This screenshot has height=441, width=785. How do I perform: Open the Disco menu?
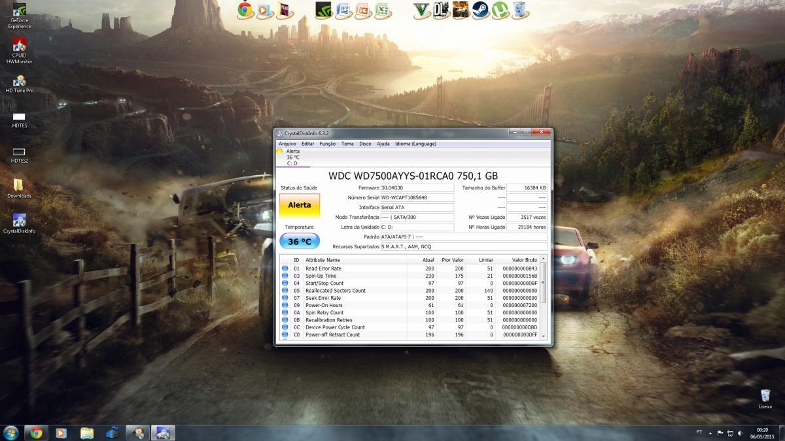click(x=365, y=144)
